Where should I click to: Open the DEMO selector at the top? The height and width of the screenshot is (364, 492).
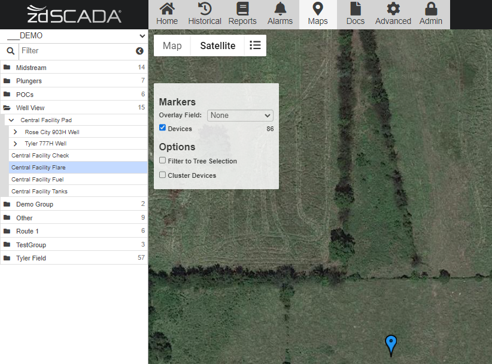(74, 35)
